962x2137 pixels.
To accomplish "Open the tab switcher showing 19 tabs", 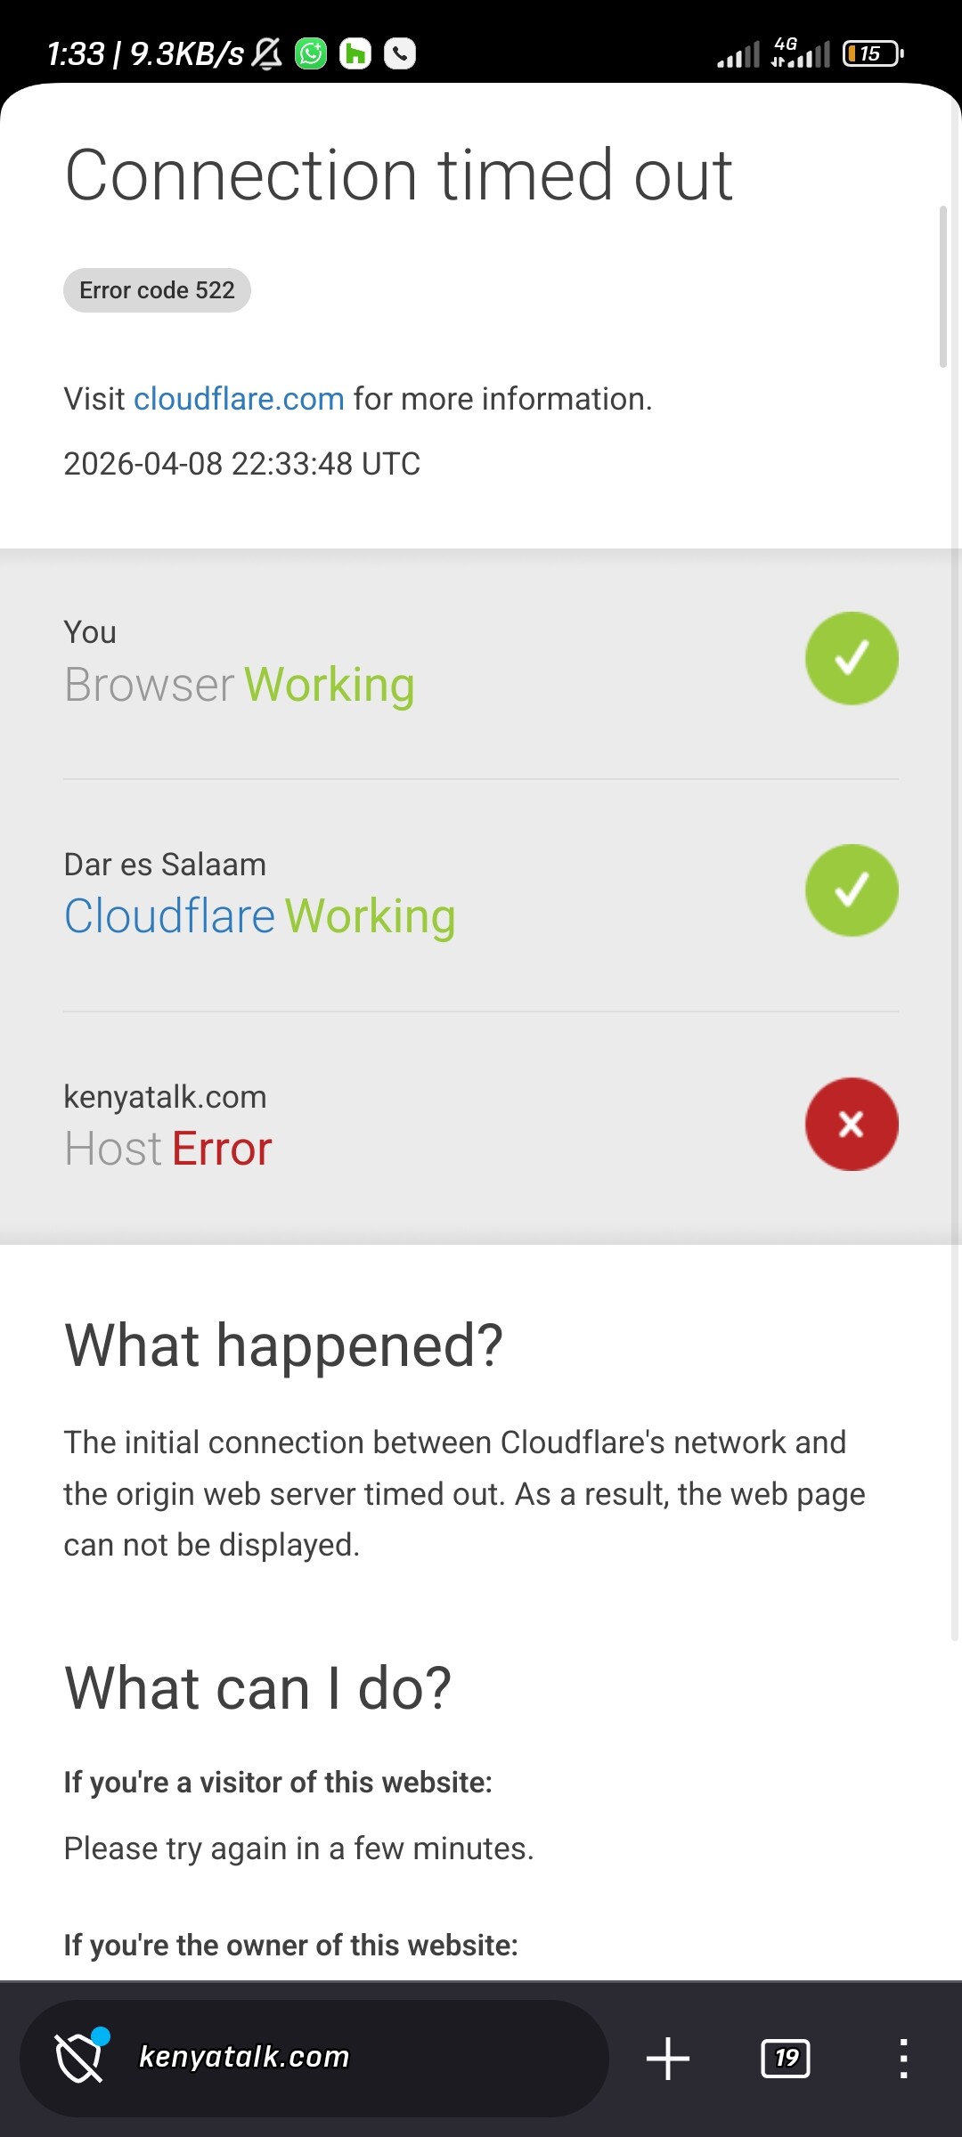I will 786,2059.
